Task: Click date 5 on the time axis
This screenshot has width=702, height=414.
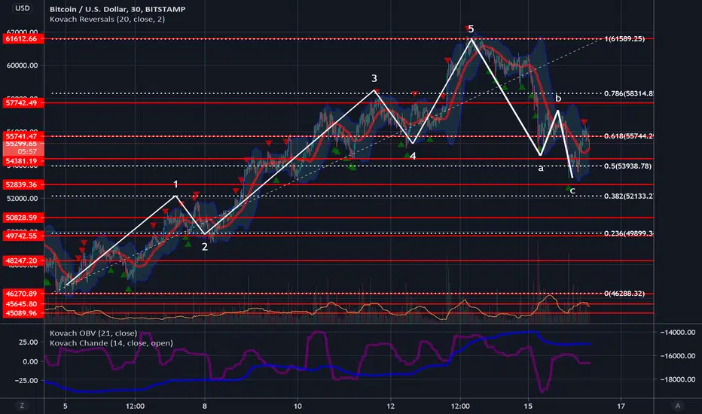Action: [x=66, y=406]
